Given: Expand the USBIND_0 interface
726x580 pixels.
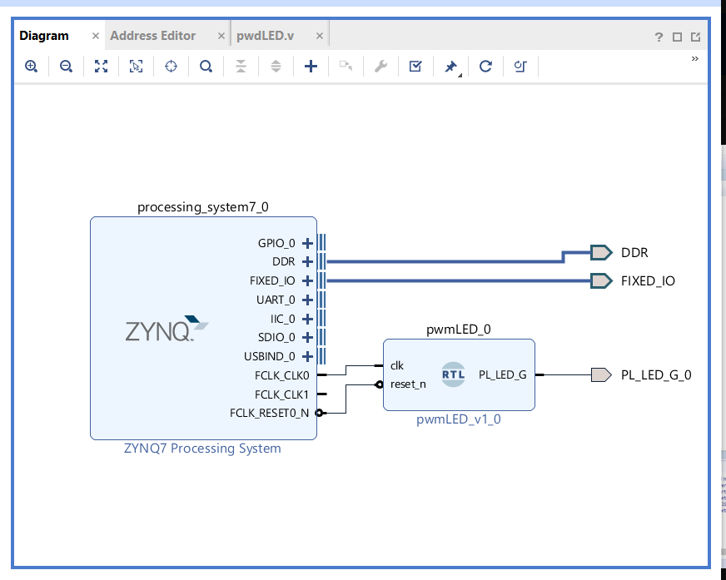Looking at the screenshot, I should tap(307, 356).
